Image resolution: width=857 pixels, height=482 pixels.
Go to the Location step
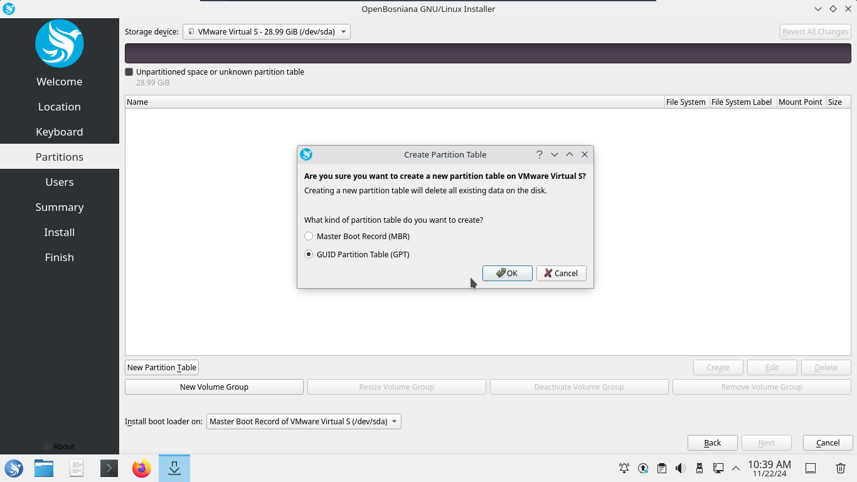pyautogui.click(x=60, y=107)
